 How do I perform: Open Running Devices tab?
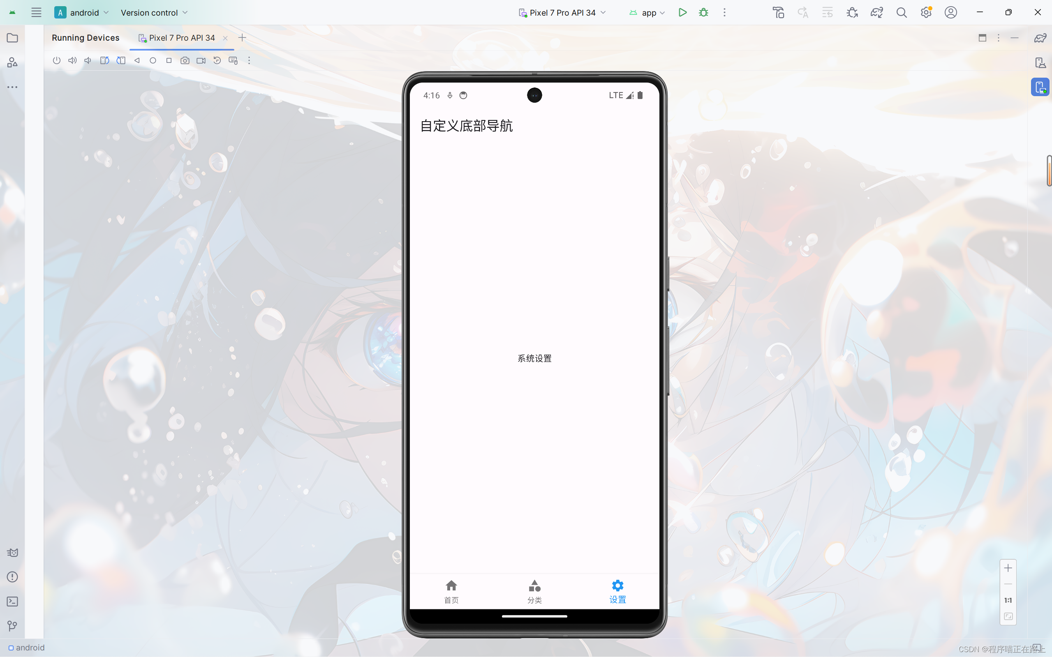point(86,37)
